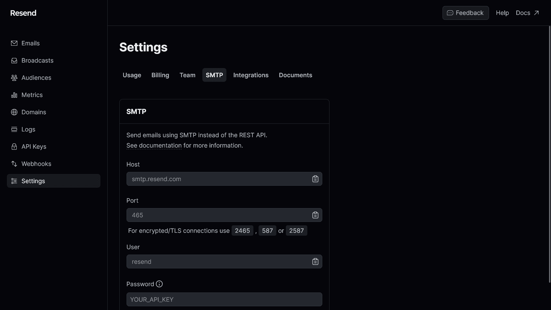The width and height of the screenshot is (551, 310).
Task: Click the User label
Action: (133, 247)
